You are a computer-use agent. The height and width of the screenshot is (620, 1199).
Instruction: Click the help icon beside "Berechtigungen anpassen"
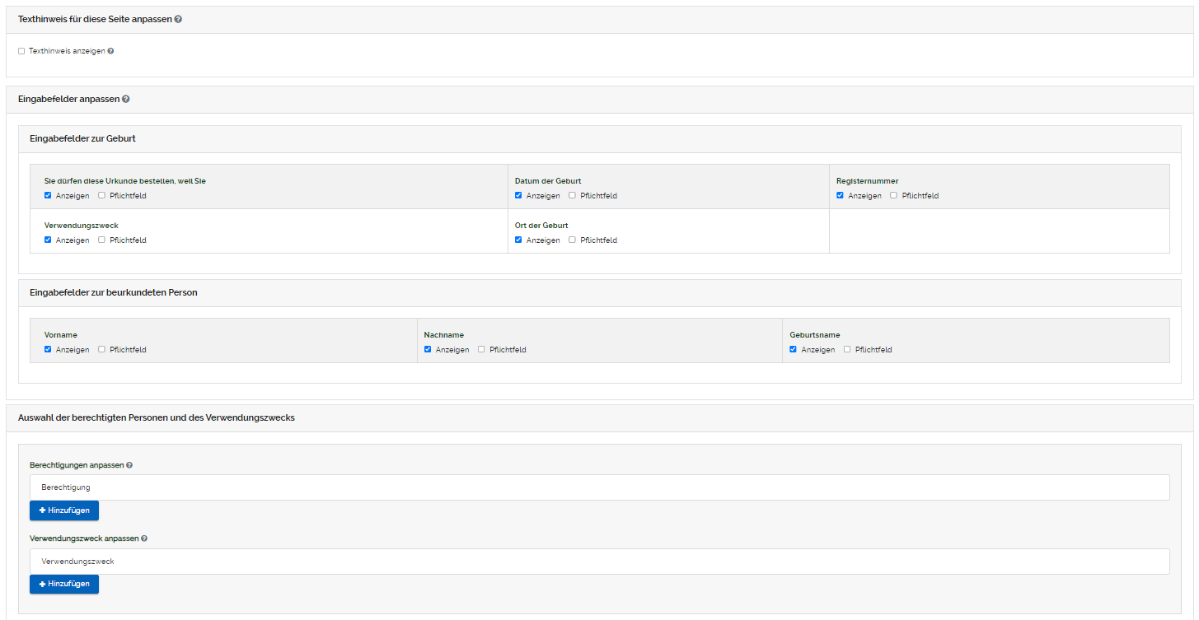pos(129,464)
